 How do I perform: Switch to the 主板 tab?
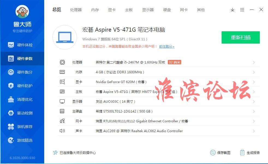[129, 10]
